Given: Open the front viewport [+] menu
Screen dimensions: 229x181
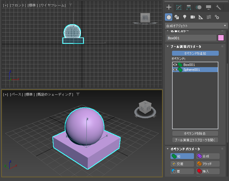Looking at the screenshot, I should coord(6,5).
